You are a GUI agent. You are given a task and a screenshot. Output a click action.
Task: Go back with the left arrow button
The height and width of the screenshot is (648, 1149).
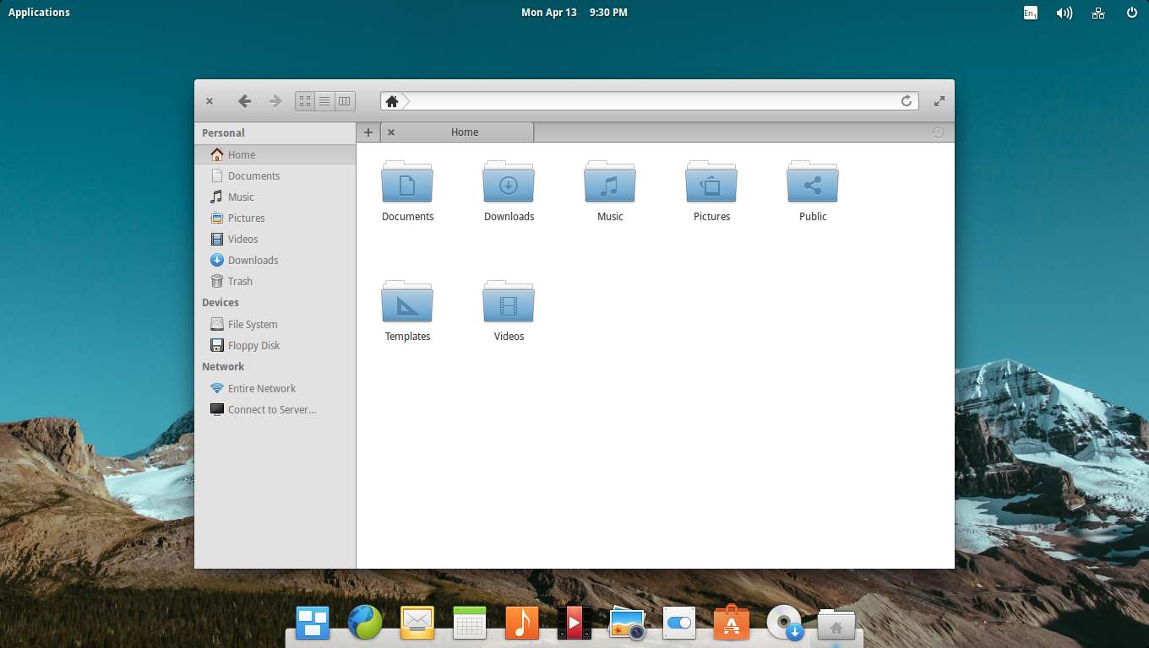point(244,101)
